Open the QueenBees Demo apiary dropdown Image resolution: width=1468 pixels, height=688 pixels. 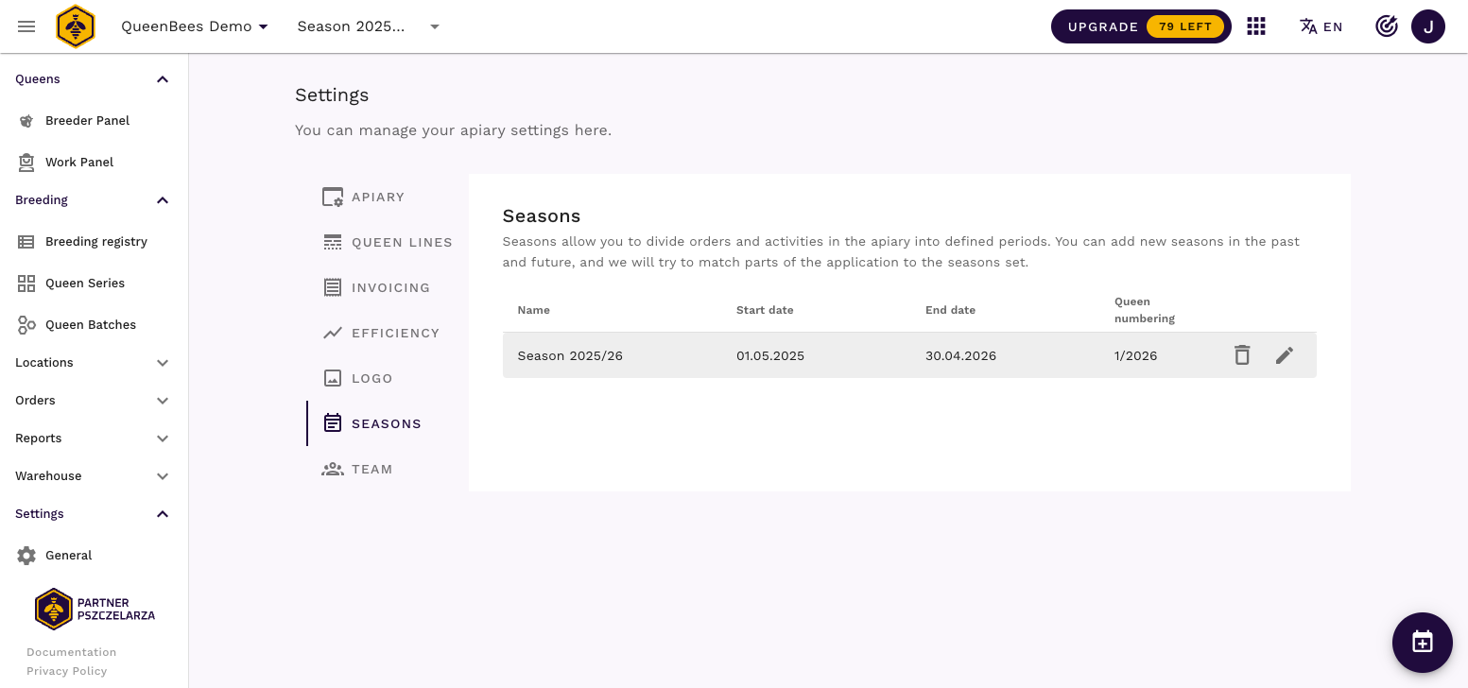pyautogui.click(x=195, y=26)
